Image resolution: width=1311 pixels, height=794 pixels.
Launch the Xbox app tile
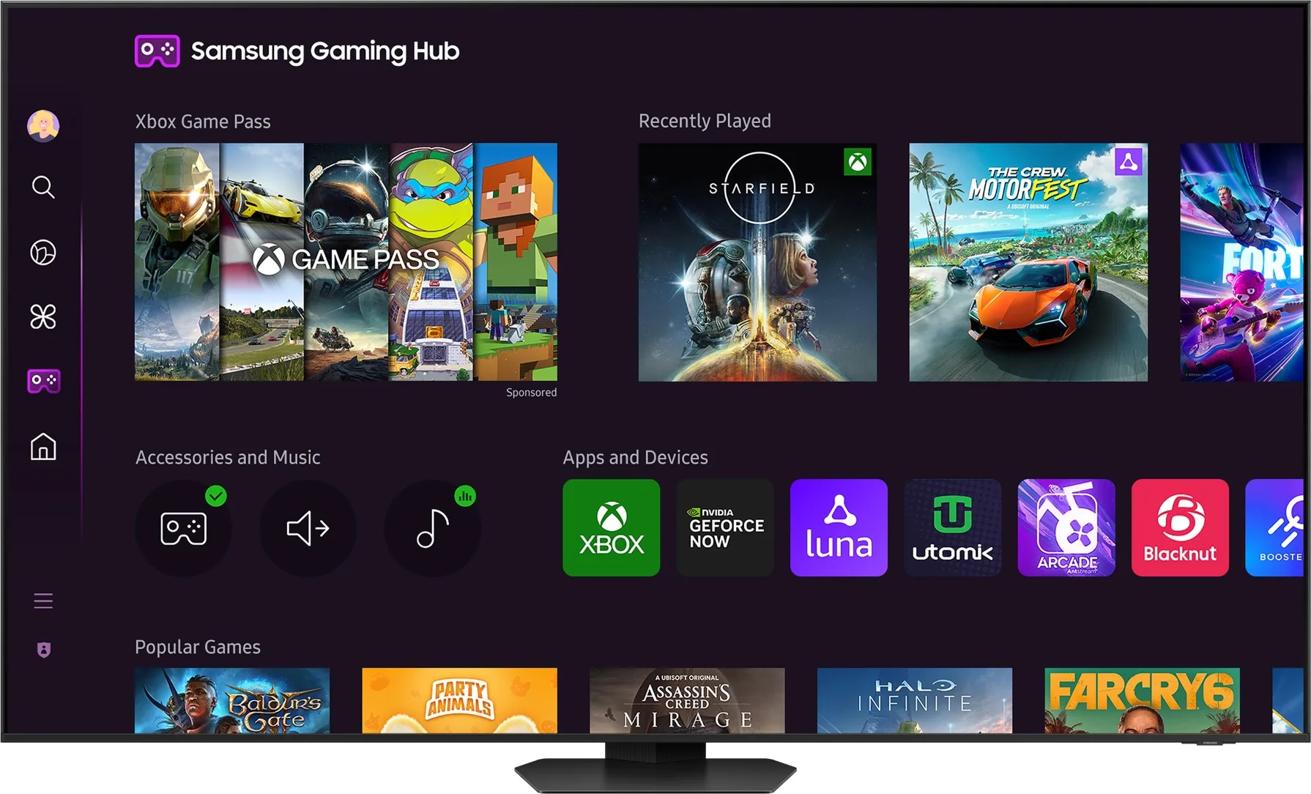tap(612, 527)
